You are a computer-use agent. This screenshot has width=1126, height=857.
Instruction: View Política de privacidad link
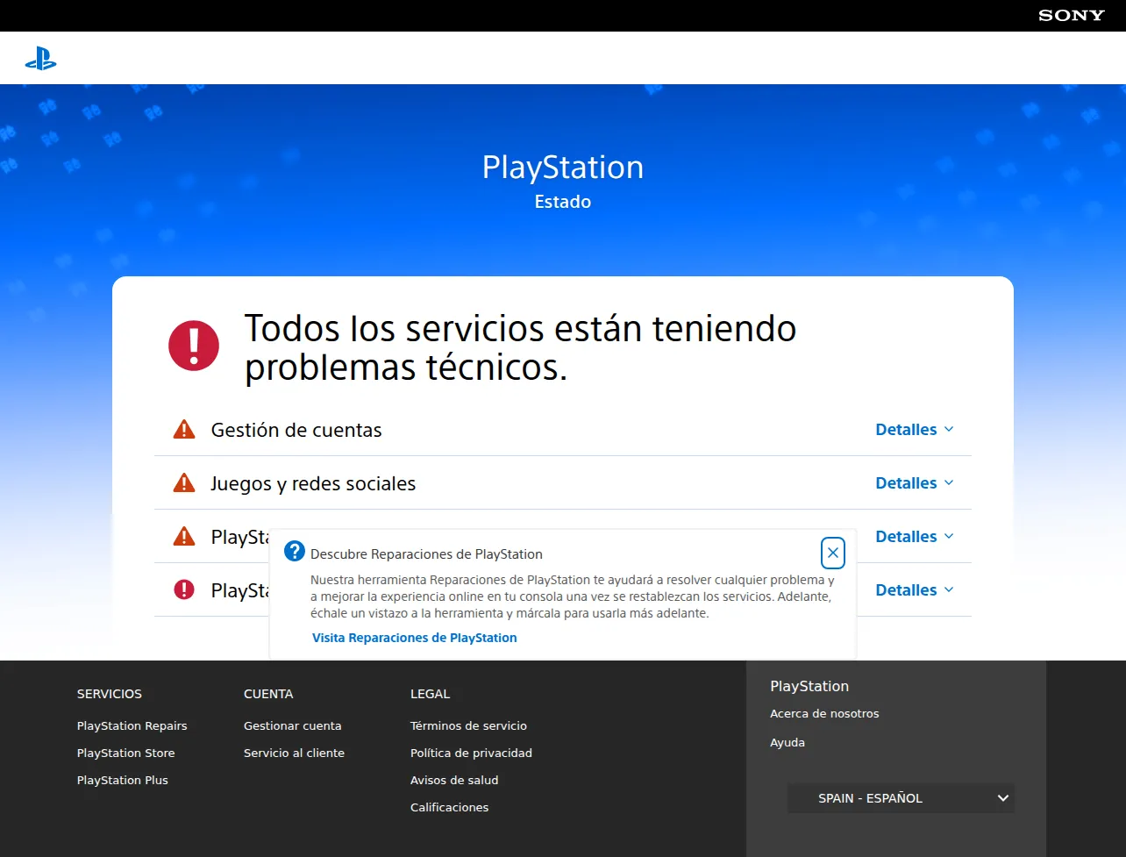pos(472,753)
